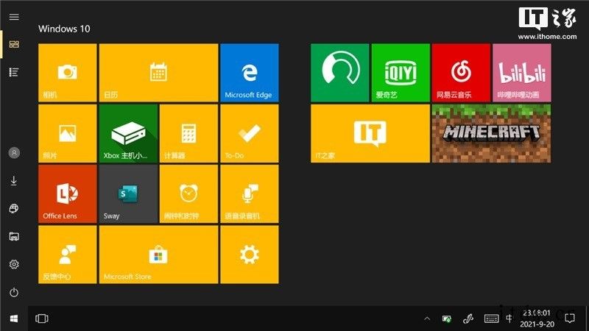Open the NetEase Cloud Music tile

[462, 73]
